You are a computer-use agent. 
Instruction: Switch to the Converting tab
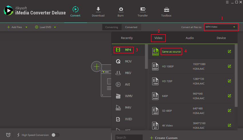point(111,27)
